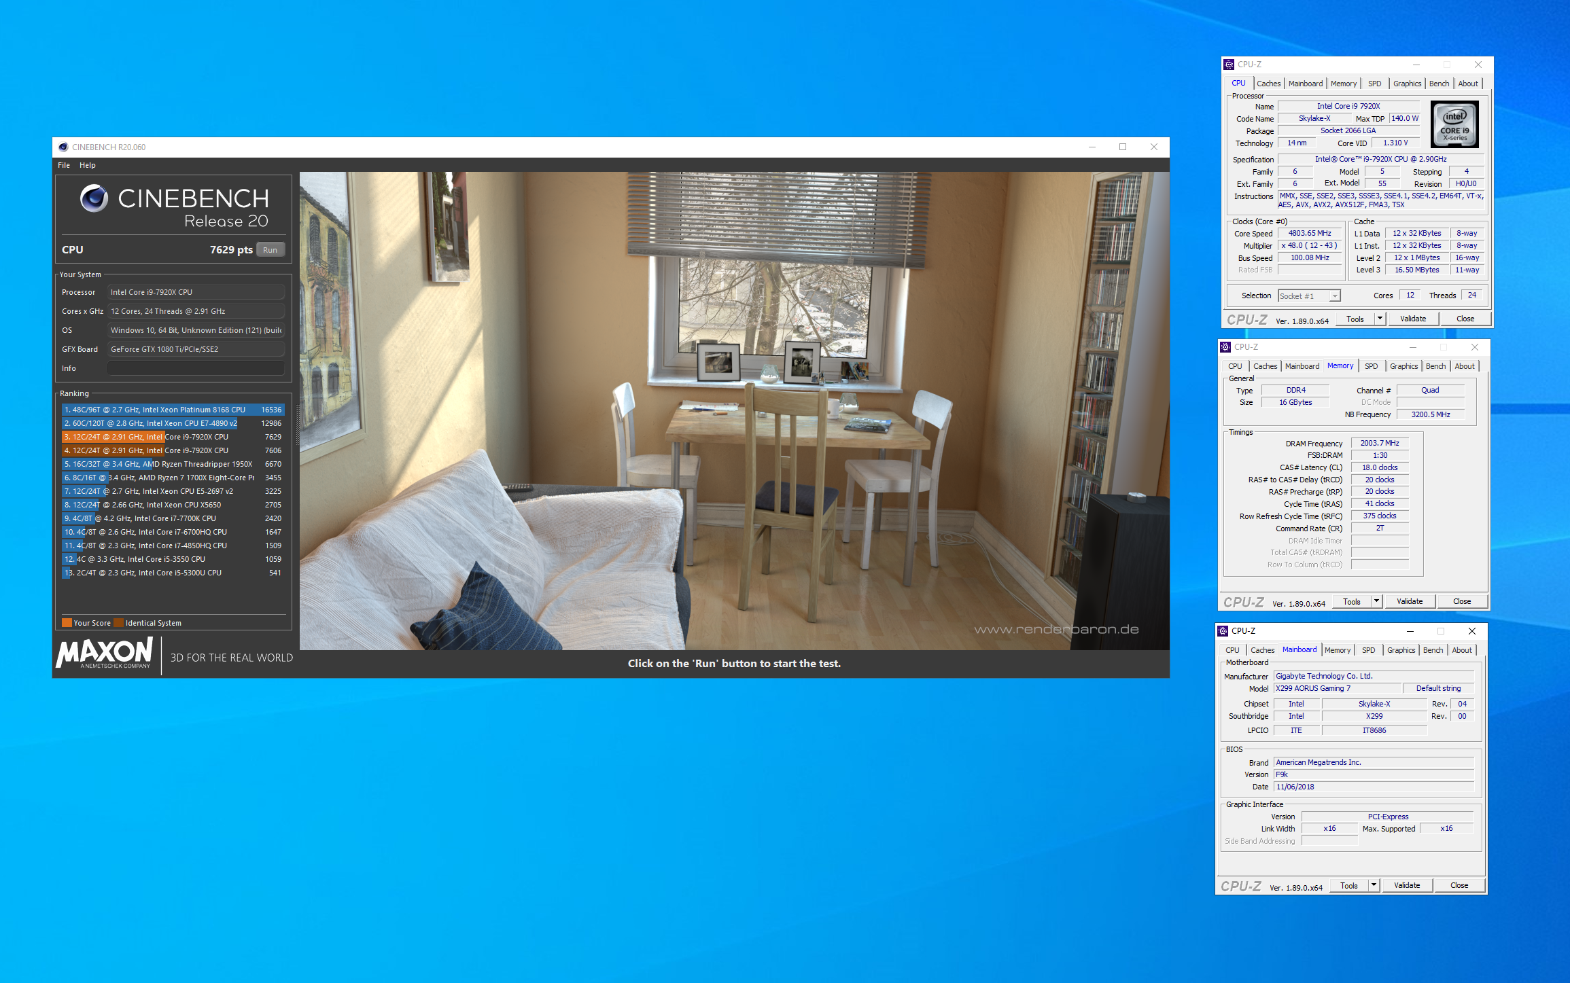Select ranking row AMD Ryzen Threadripper 1950X
The image size is (1570, 983).
click(x=173, y=464)
